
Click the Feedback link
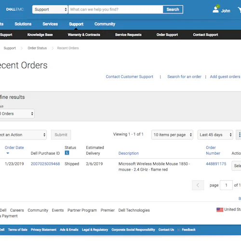click(x=188, y=229)
